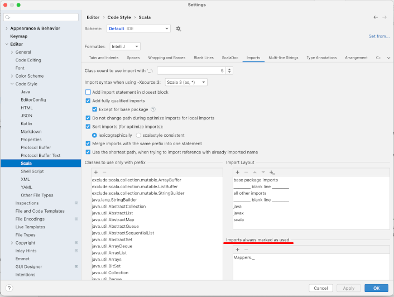Expand the Appearance & Behavior section
Viewport: 394px width, 297px height.
pyautogui.click(x=6, y=28)
